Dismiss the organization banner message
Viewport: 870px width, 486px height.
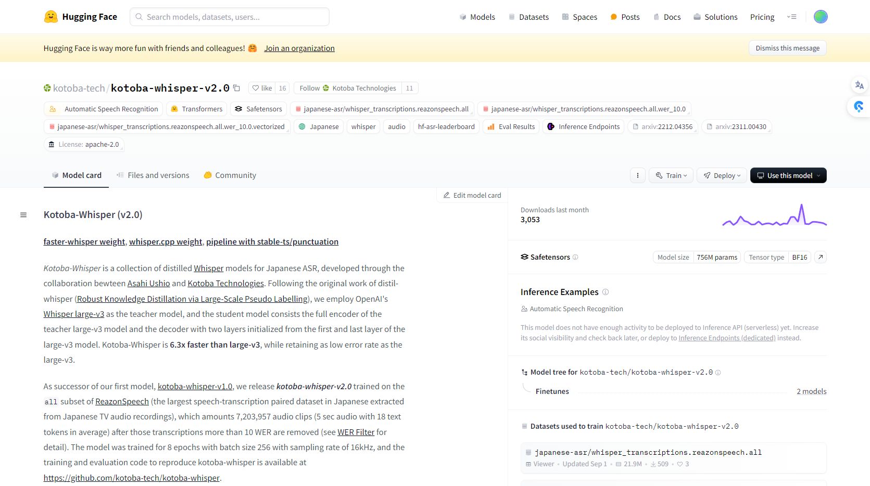click(x=787, y=48)
